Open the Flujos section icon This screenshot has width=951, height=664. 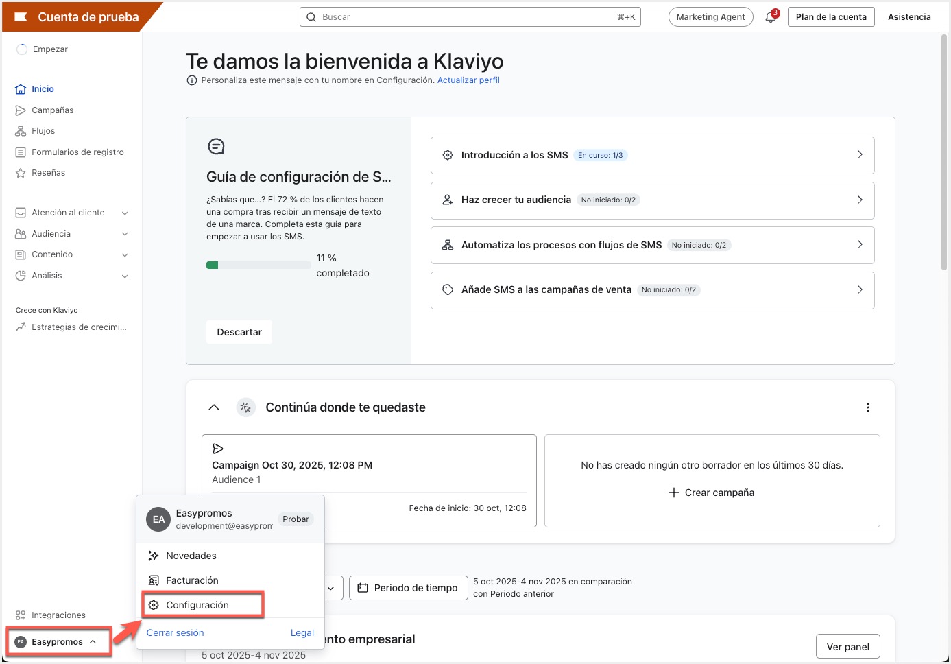[20, 130]
